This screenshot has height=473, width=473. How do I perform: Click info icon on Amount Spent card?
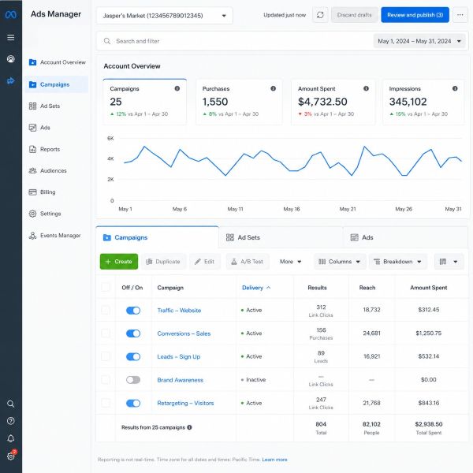(x=366, y=88)
